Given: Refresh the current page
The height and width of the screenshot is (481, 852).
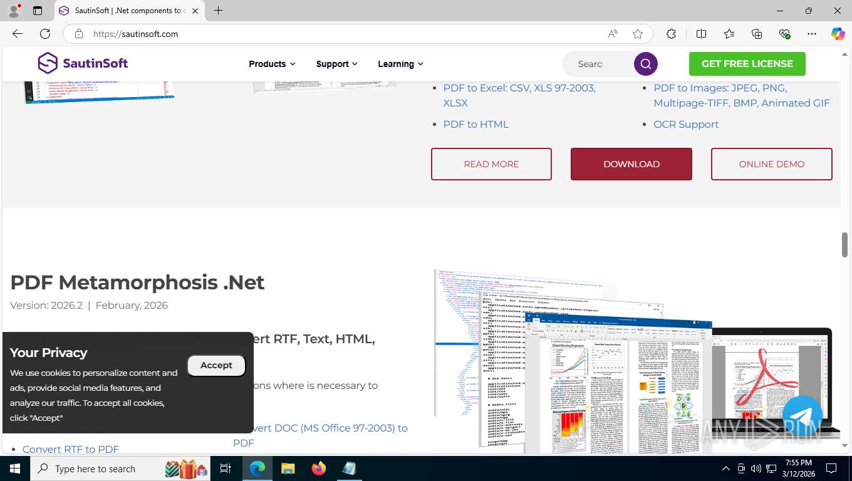Looking at the screenshot, I should (45, 34).
